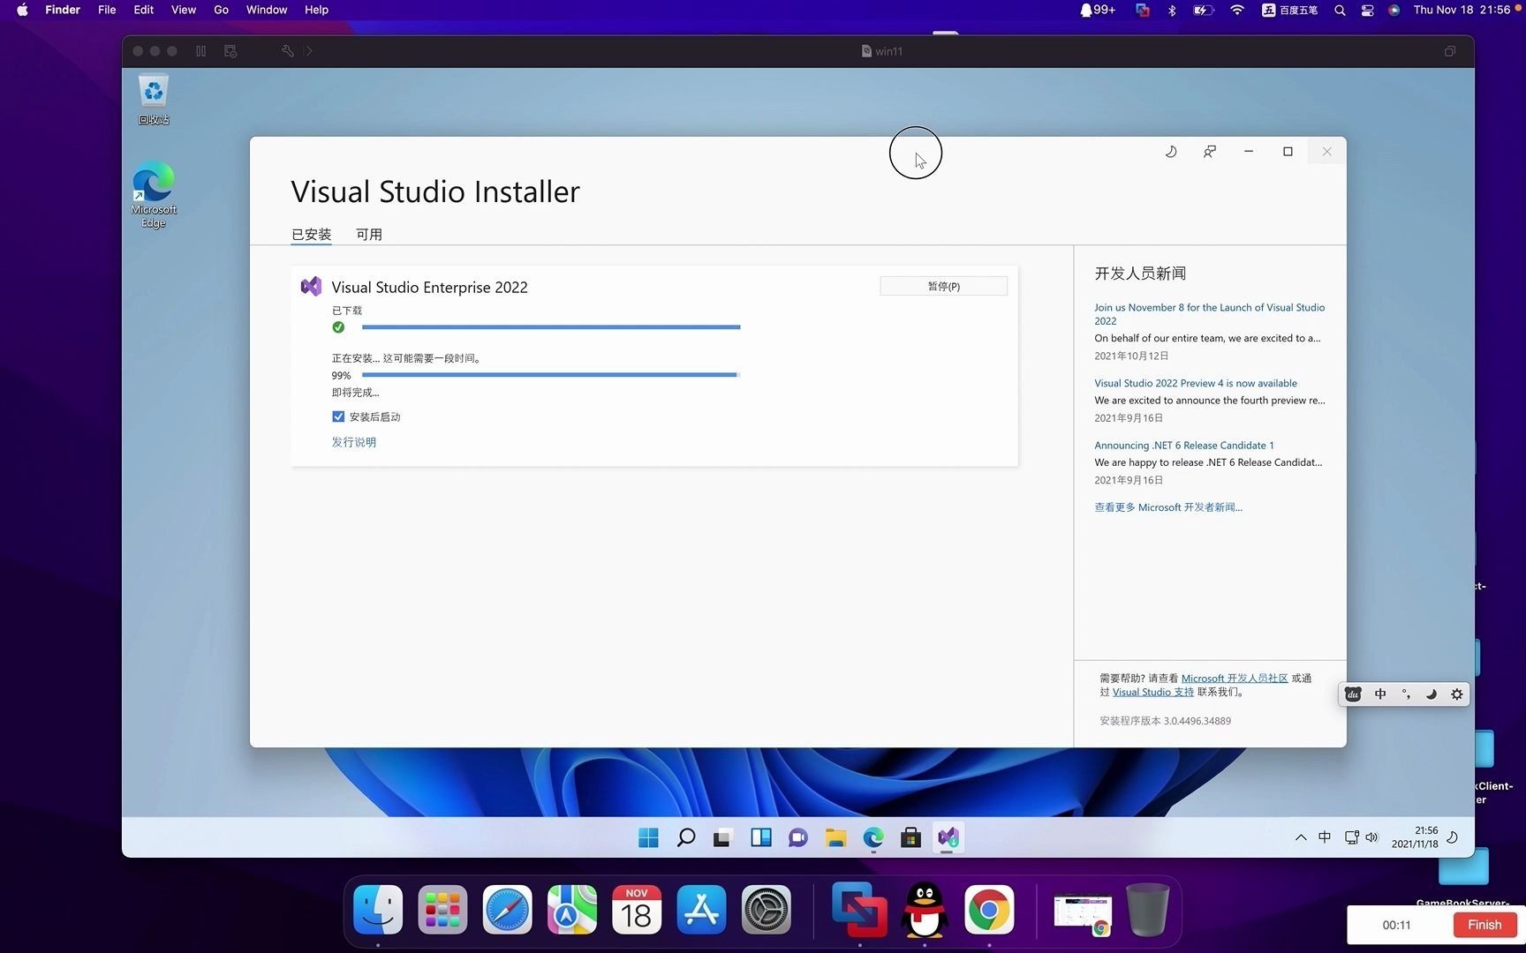Open Windows taskbar search
The image size is (1526, 953).
pyautogui.click(x=685, y=837)
